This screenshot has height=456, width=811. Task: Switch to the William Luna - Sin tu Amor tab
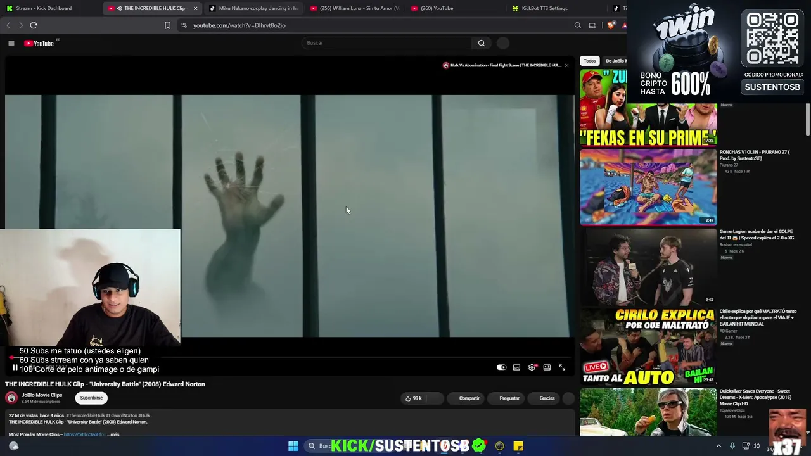(355, 8)
